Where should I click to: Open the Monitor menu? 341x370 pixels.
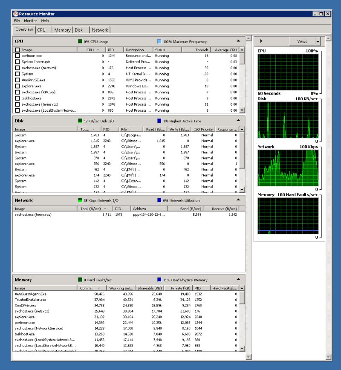pos(30,20)
